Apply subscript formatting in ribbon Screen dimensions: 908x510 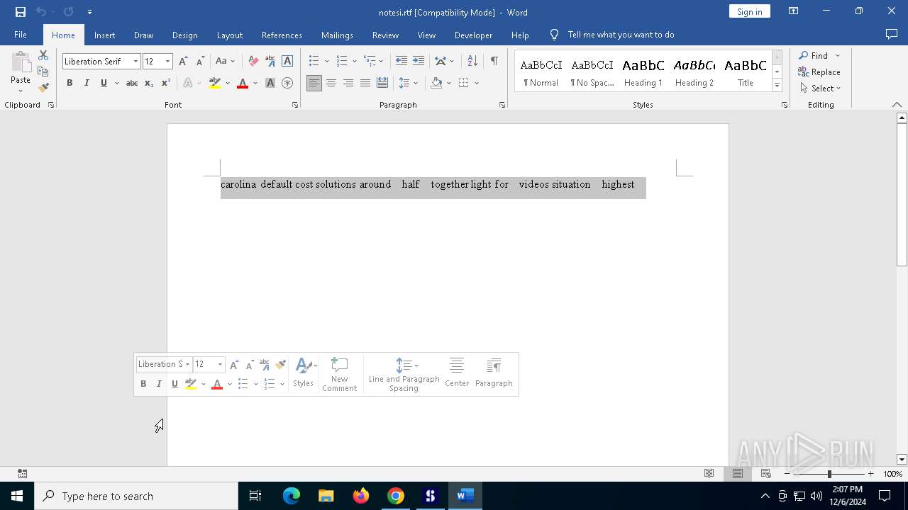click(x=149, y=83)
